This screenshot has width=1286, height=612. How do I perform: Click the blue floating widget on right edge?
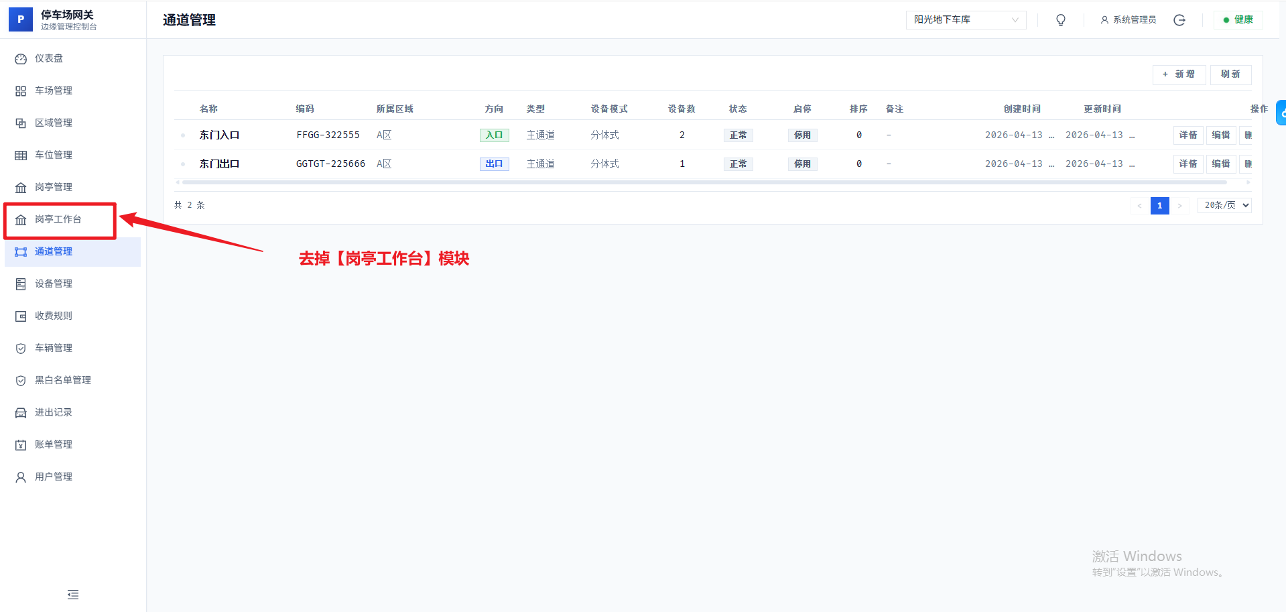click(x=1281, y=113)
